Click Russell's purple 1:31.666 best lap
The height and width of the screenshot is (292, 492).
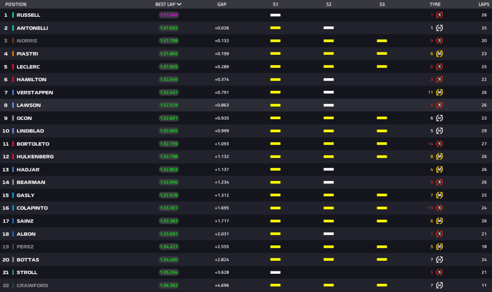click(x=169, y=15)
